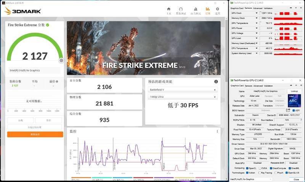
Task: Open the GPU Load sensor dropdown
Action: [x=256, y=38]
